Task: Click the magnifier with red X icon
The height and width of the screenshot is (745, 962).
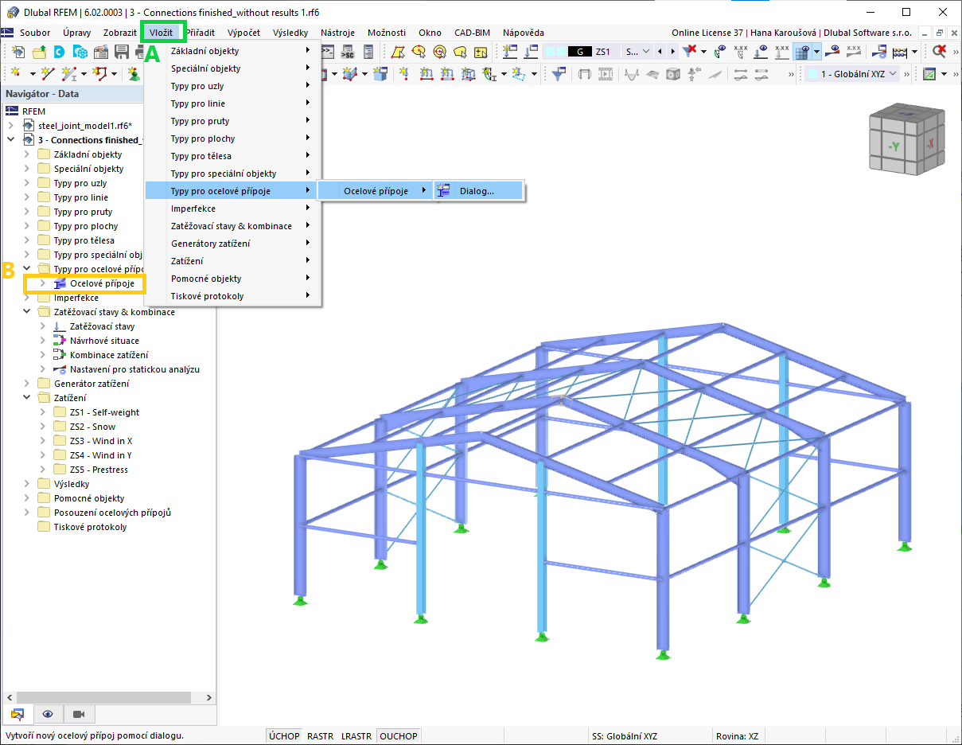Action: click(940, 51)
